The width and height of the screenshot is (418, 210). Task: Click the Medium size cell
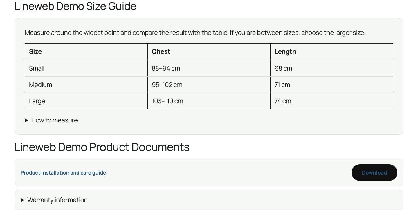[86, 85]
